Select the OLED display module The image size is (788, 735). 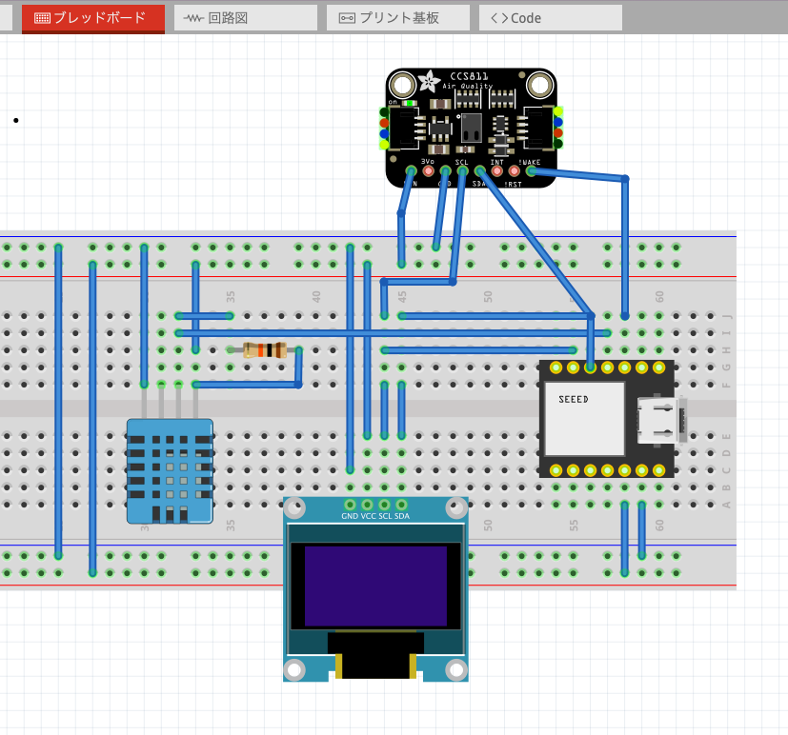pos(375,609)
